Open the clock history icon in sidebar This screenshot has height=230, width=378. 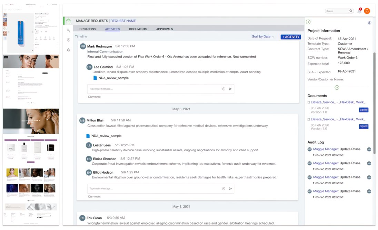tap(69, 40)
